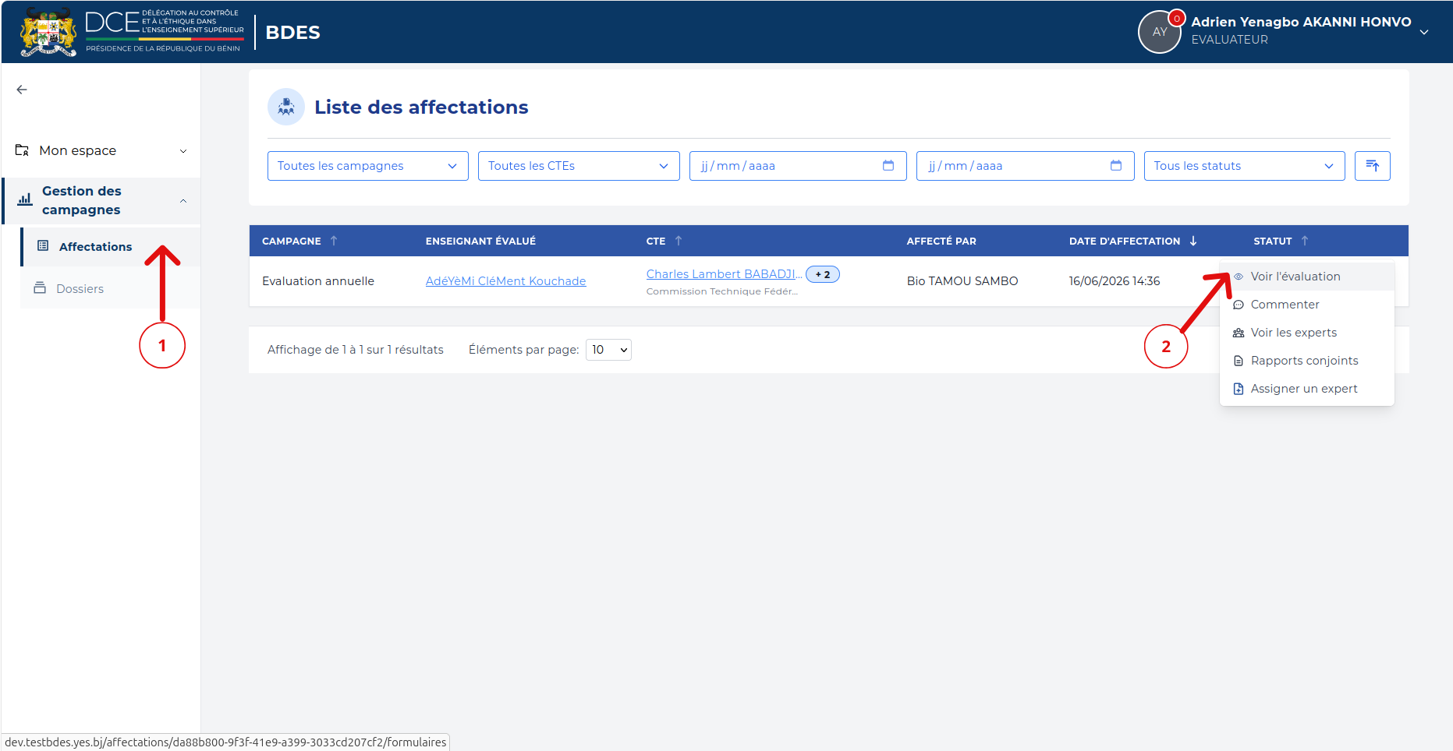Sort by CTE column arrow
This screenshot has height=751, width=1453.
pos(679,241)
